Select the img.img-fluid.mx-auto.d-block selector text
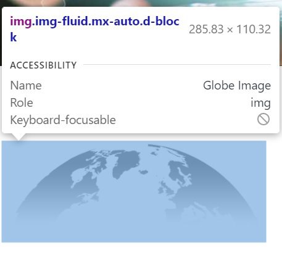The image size is (282, 253). (x=94, y=29)
